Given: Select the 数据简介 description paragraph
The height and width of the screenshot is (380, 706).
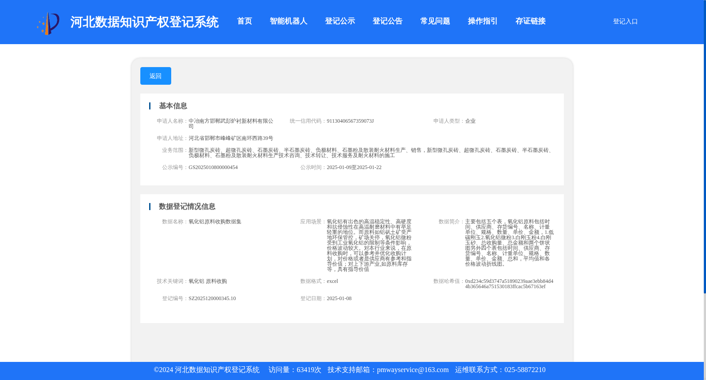Looking at the screenshot, I should click(x=509, y=243).
